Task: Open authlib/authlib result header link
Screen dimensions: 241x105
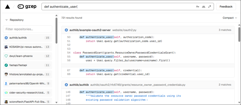Action: 79,85
